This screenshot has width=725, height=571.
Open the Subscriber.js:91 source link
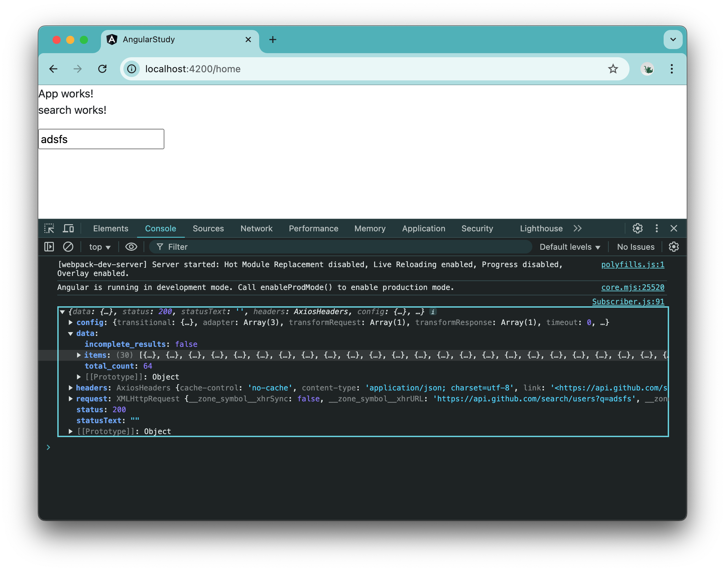tap(628, 302)
